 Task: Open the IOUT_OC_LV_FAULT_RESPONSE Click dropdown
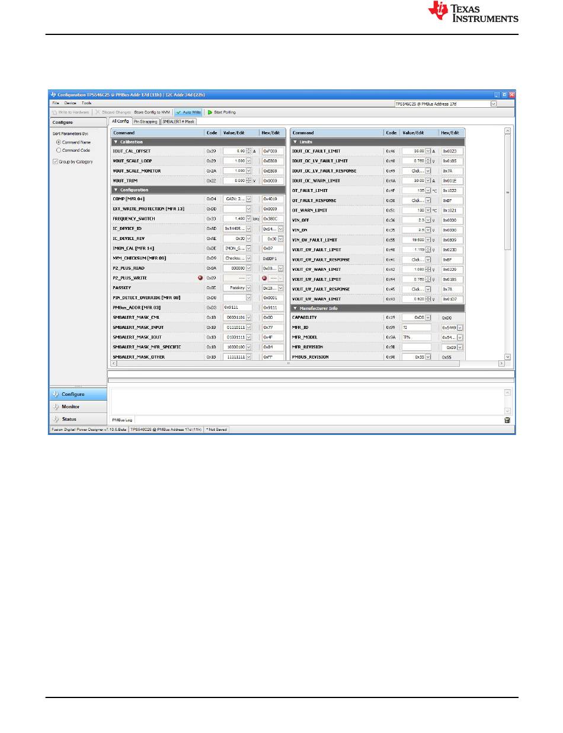pyautogui.click(x=428, y=171)
